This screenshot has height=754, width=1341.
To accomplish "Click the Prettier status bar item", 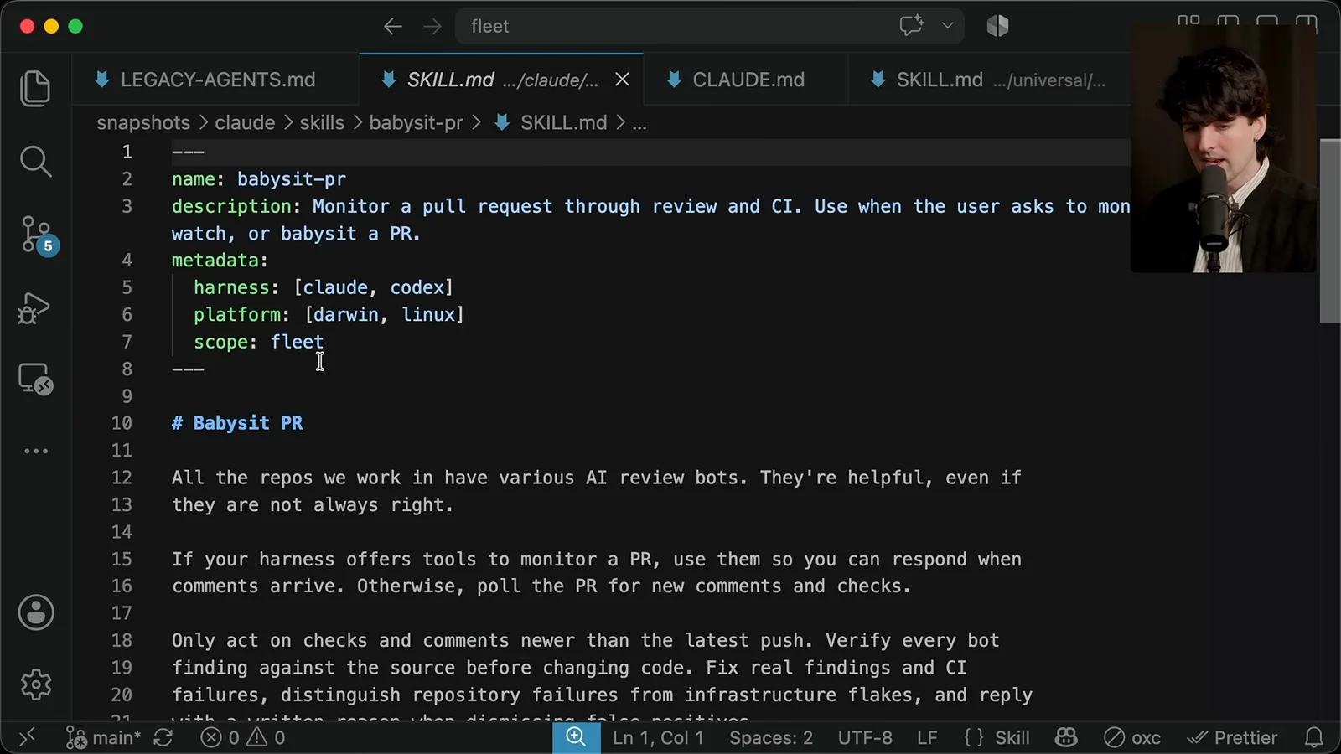I will (1232, 737).
